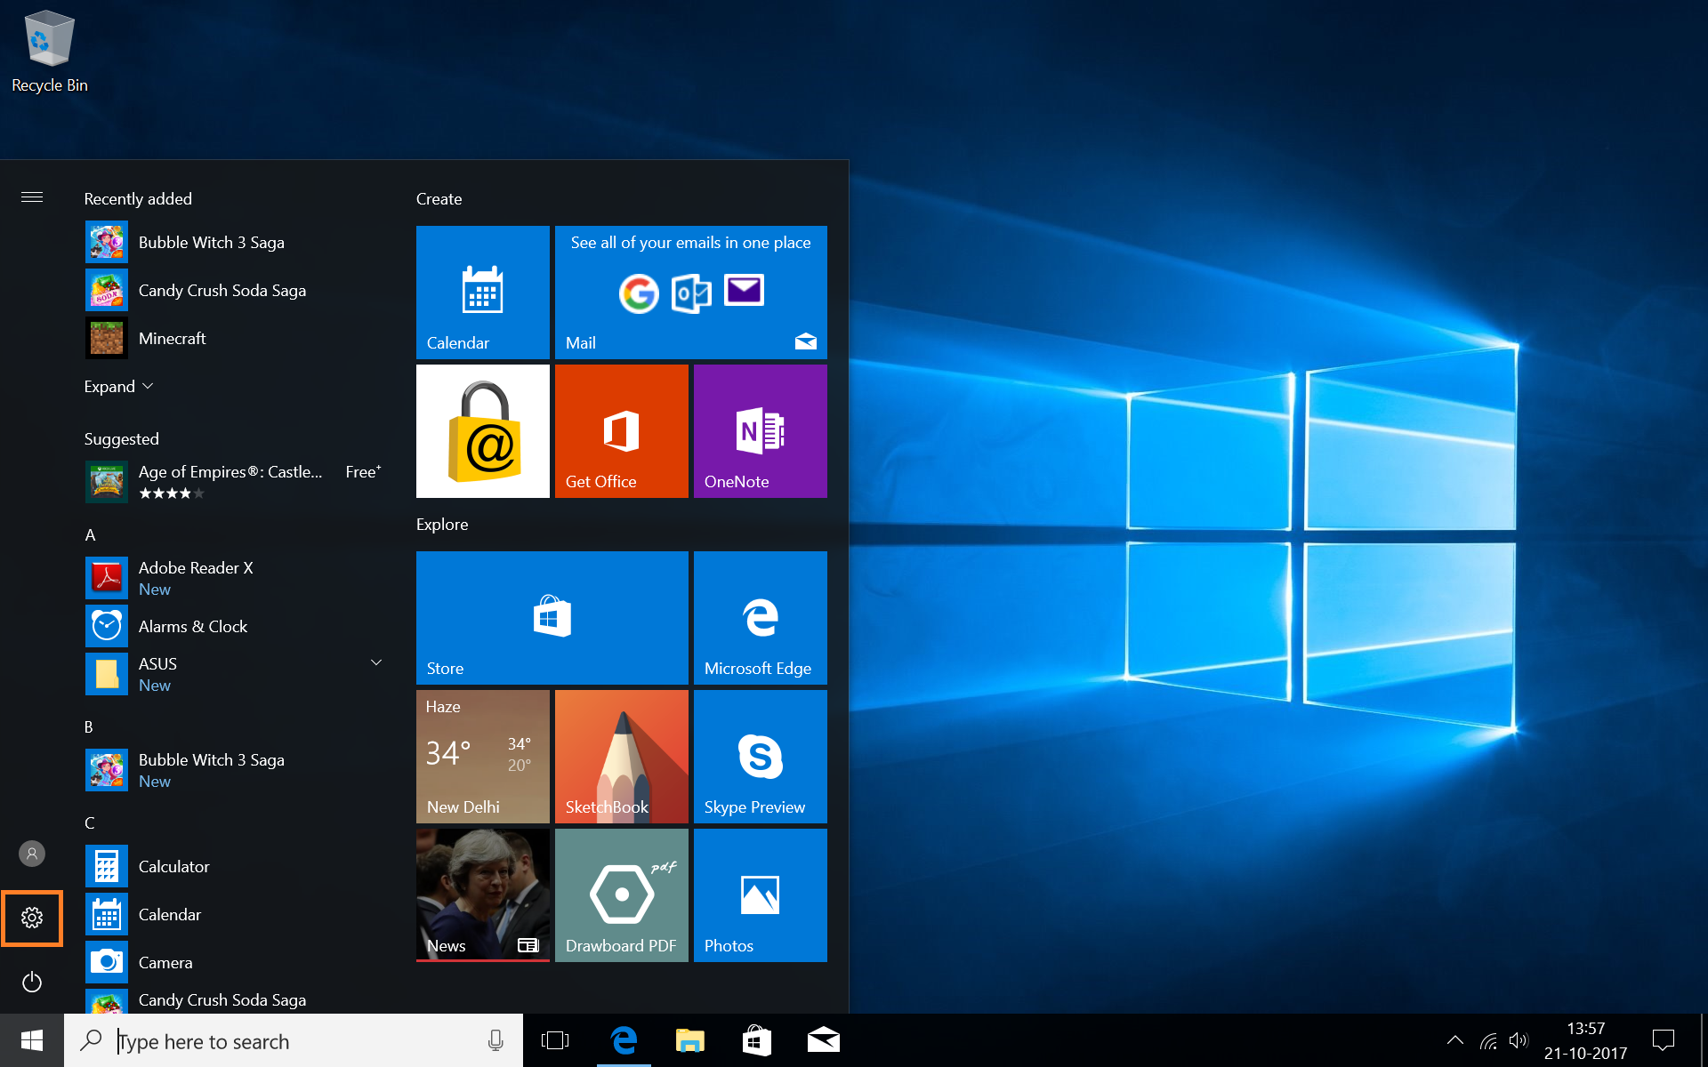This screenshot has width=1708, height=1067.
Task: Open Bubble Witch 3 Saga under letter B
Action: coord(236,770)
